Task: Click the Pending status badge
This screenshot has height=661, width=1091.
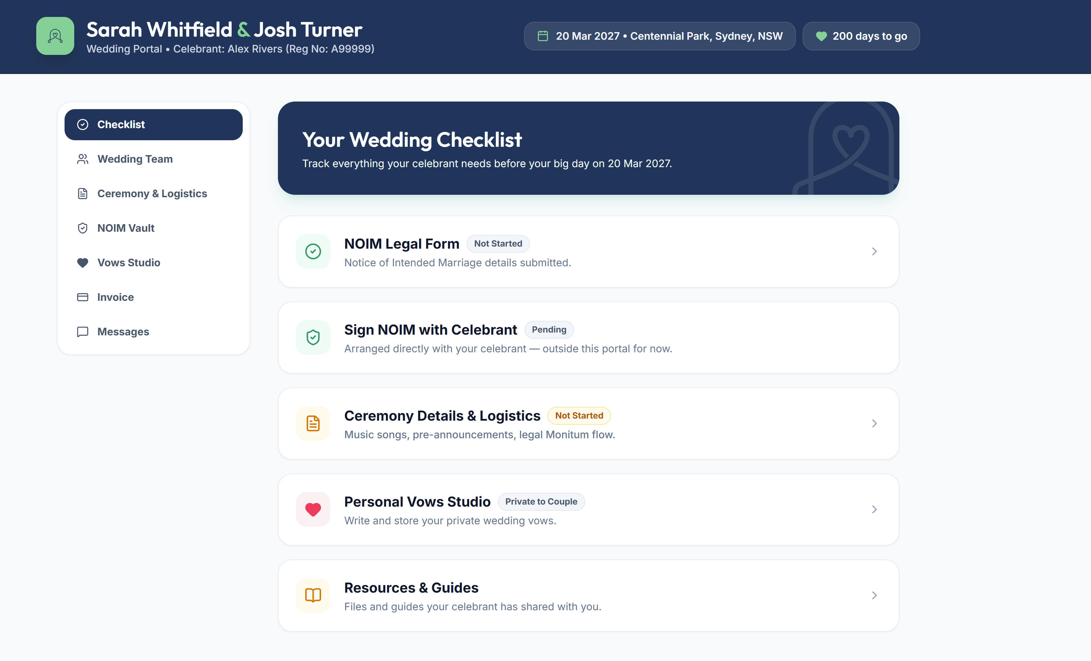Action: pyautogui.click(x=549, y=329)
